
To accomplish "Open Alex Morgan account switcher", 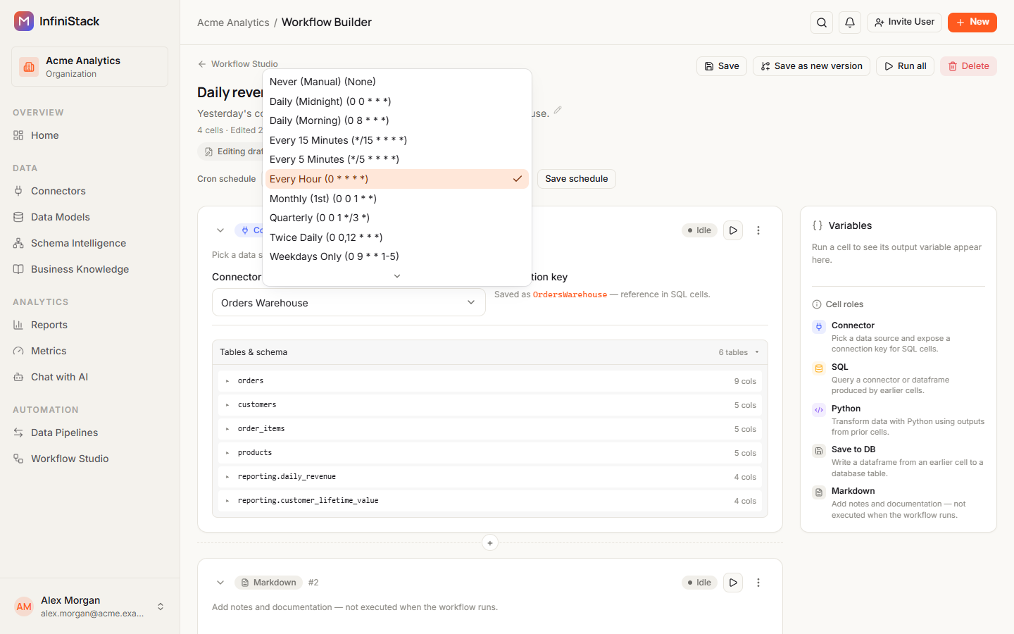I will (x=90, y=607).
